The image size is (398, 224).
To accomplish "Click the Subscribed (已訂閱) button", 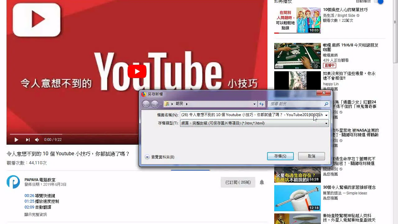I will 238,182.
